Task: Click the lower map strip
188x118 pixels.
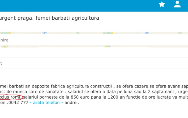Action: tap(94, 46)
